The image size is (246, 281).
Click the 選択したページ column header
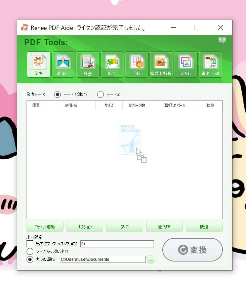tap(175, 106)
